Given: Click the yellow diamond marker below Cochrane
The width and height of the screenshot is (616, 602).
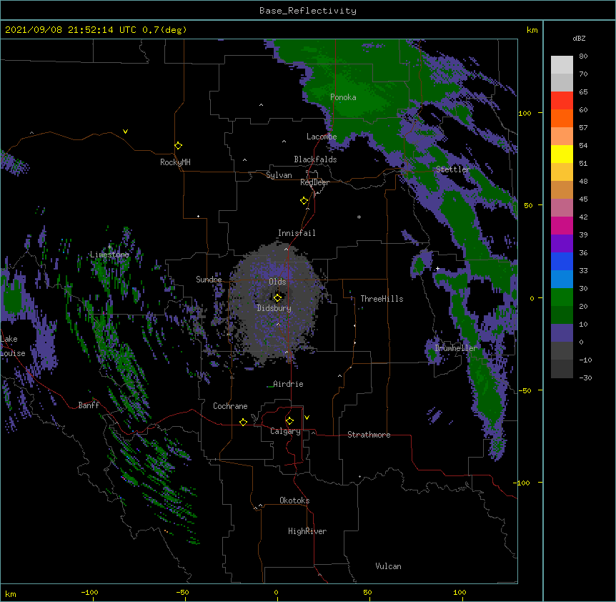Looking at the screenshot, I should [243, 422].
